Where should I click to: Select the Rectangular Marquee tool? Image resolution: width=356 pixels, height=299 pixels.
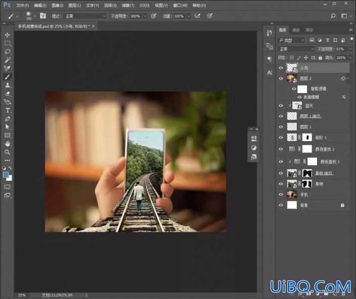coord(7,43)
